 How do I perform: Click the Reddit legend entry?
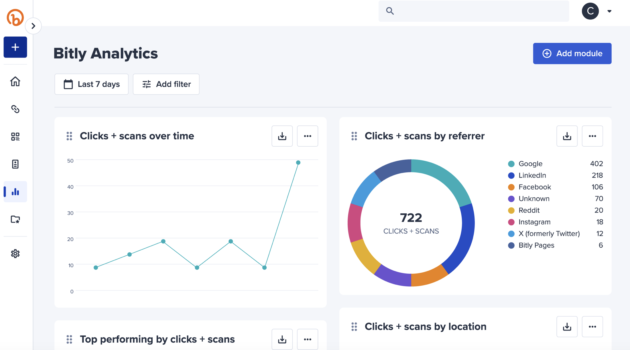point(555,210)
